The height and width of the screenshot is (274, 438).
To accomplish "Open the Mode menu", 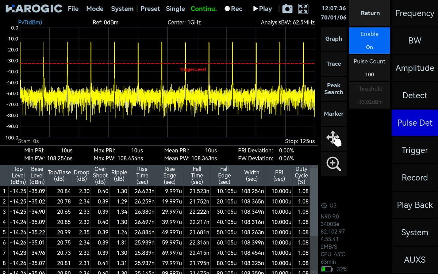I will coord(95,9).
